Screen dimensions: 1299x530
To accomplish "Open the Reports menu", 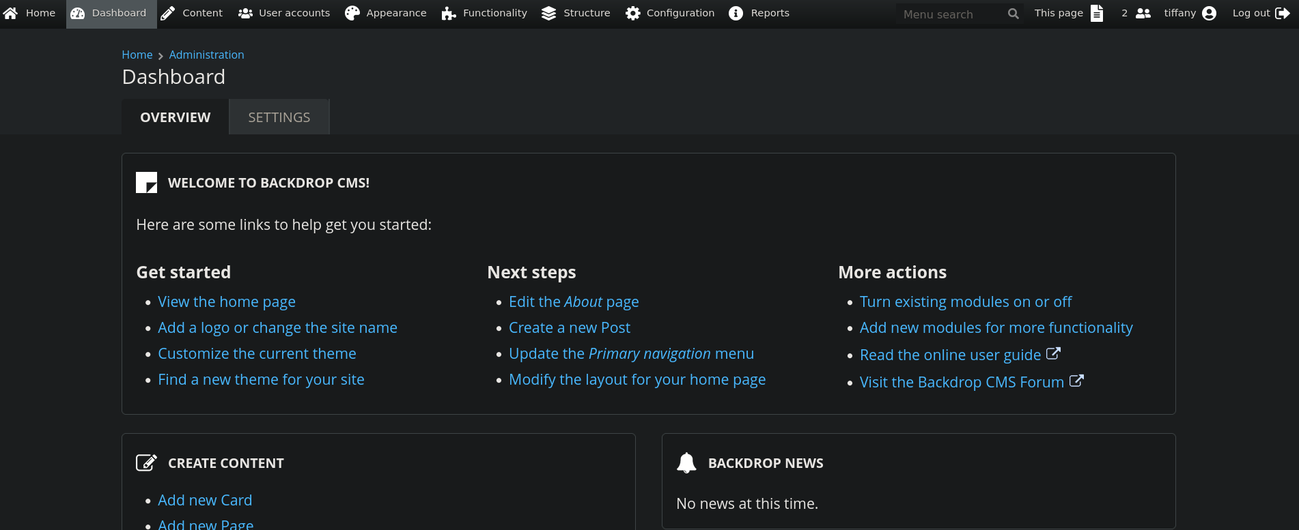I will pos(759,14).
